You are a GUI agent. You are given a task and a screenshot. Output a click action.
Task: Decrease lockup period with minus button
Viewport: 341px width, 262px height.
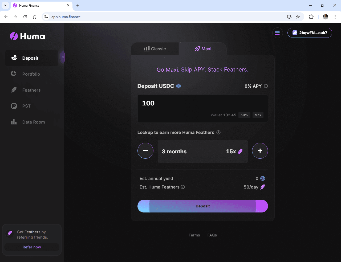pos(145,151)
